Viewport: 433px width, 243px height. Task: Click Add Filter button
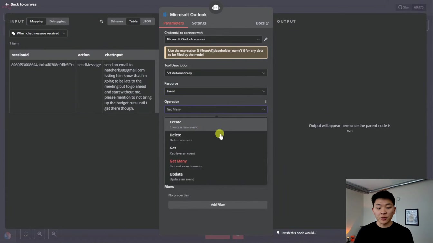click(x=218, y=205)
